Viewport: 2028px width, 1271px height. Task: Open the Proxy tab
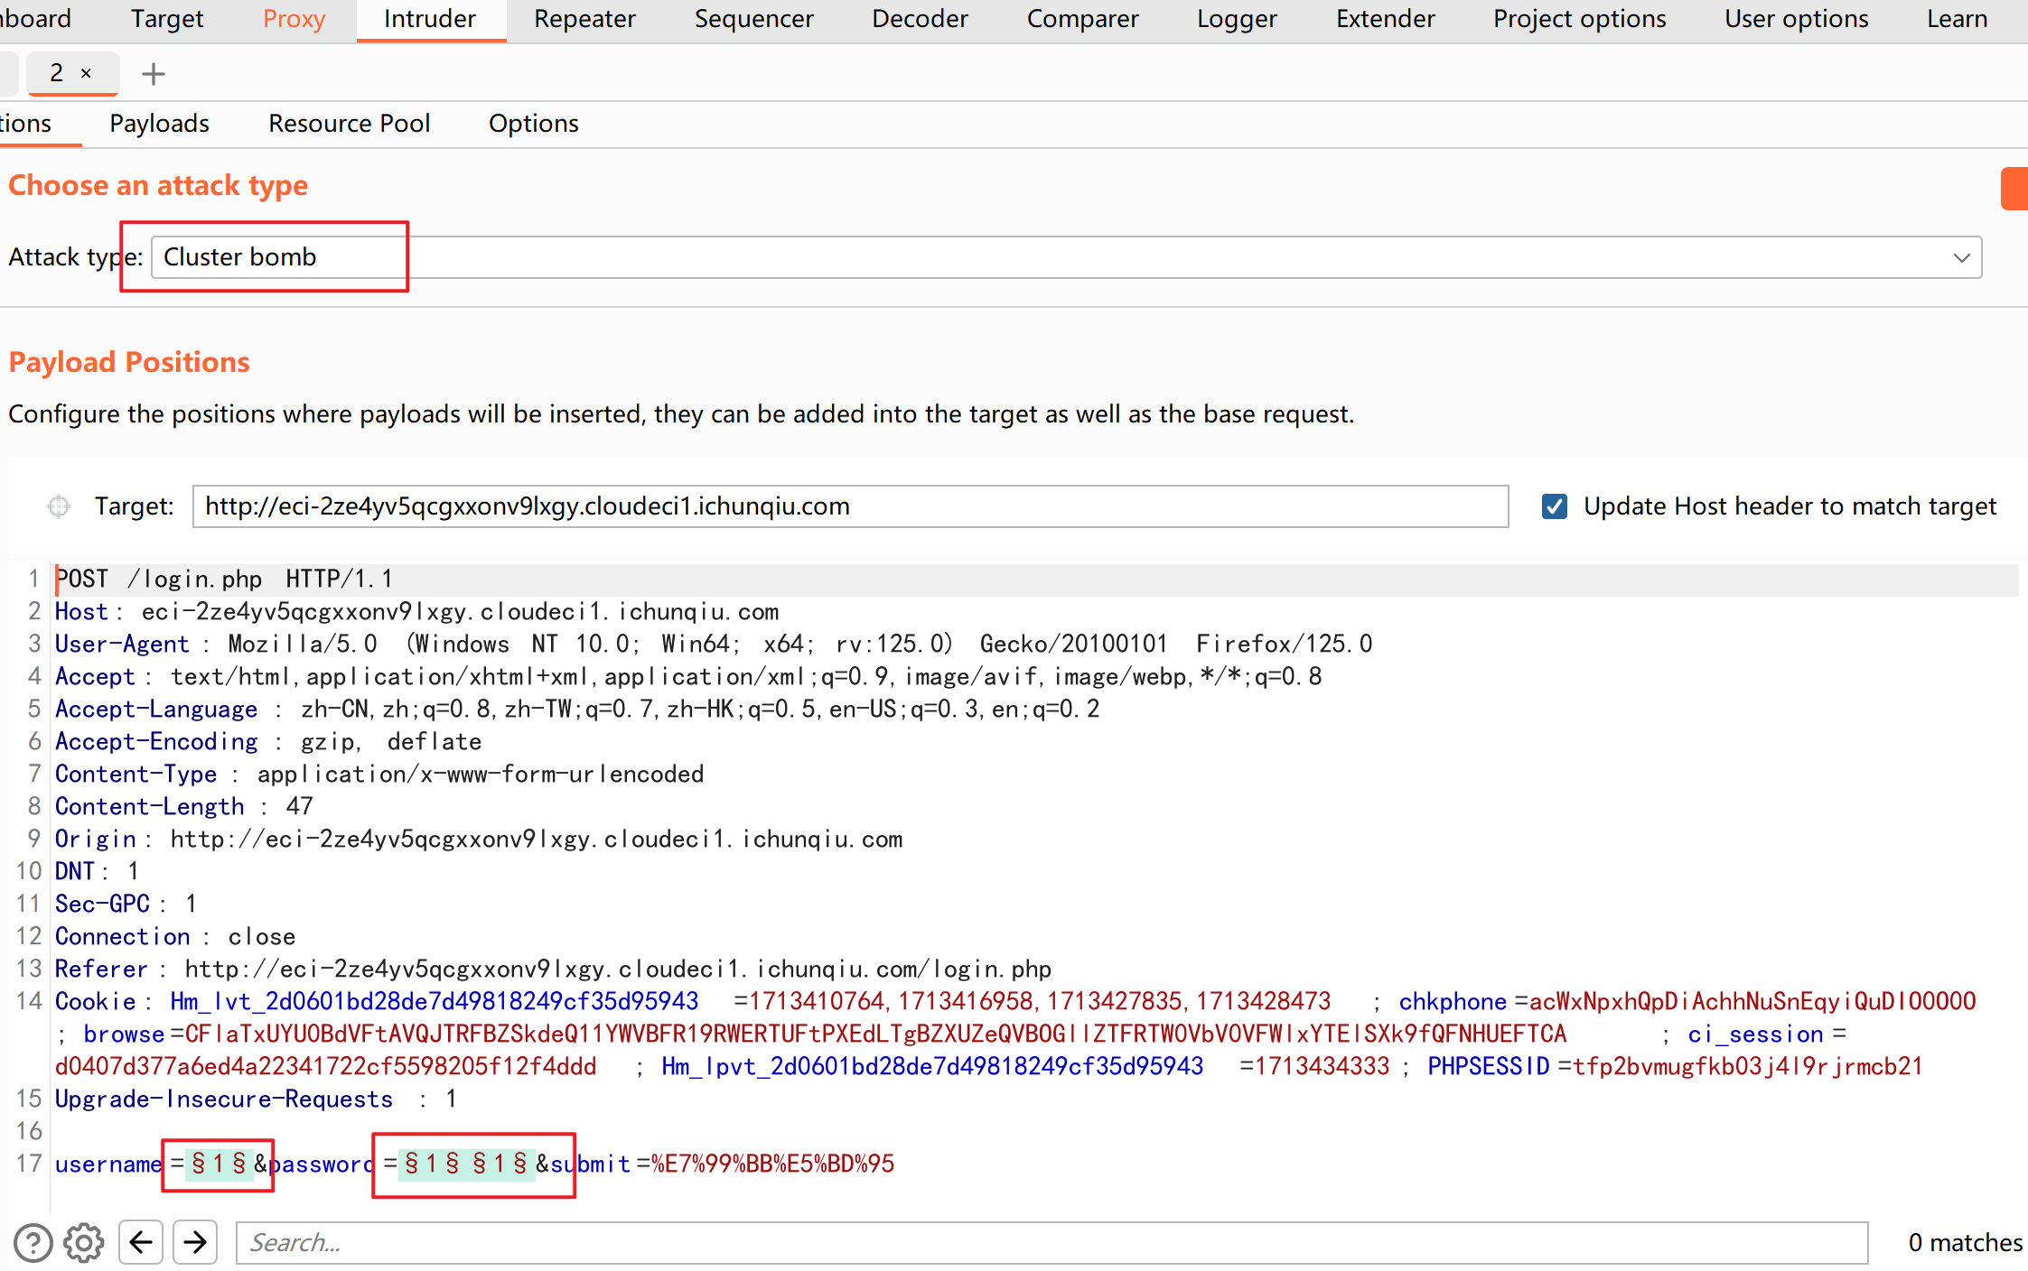coord(294,19)
